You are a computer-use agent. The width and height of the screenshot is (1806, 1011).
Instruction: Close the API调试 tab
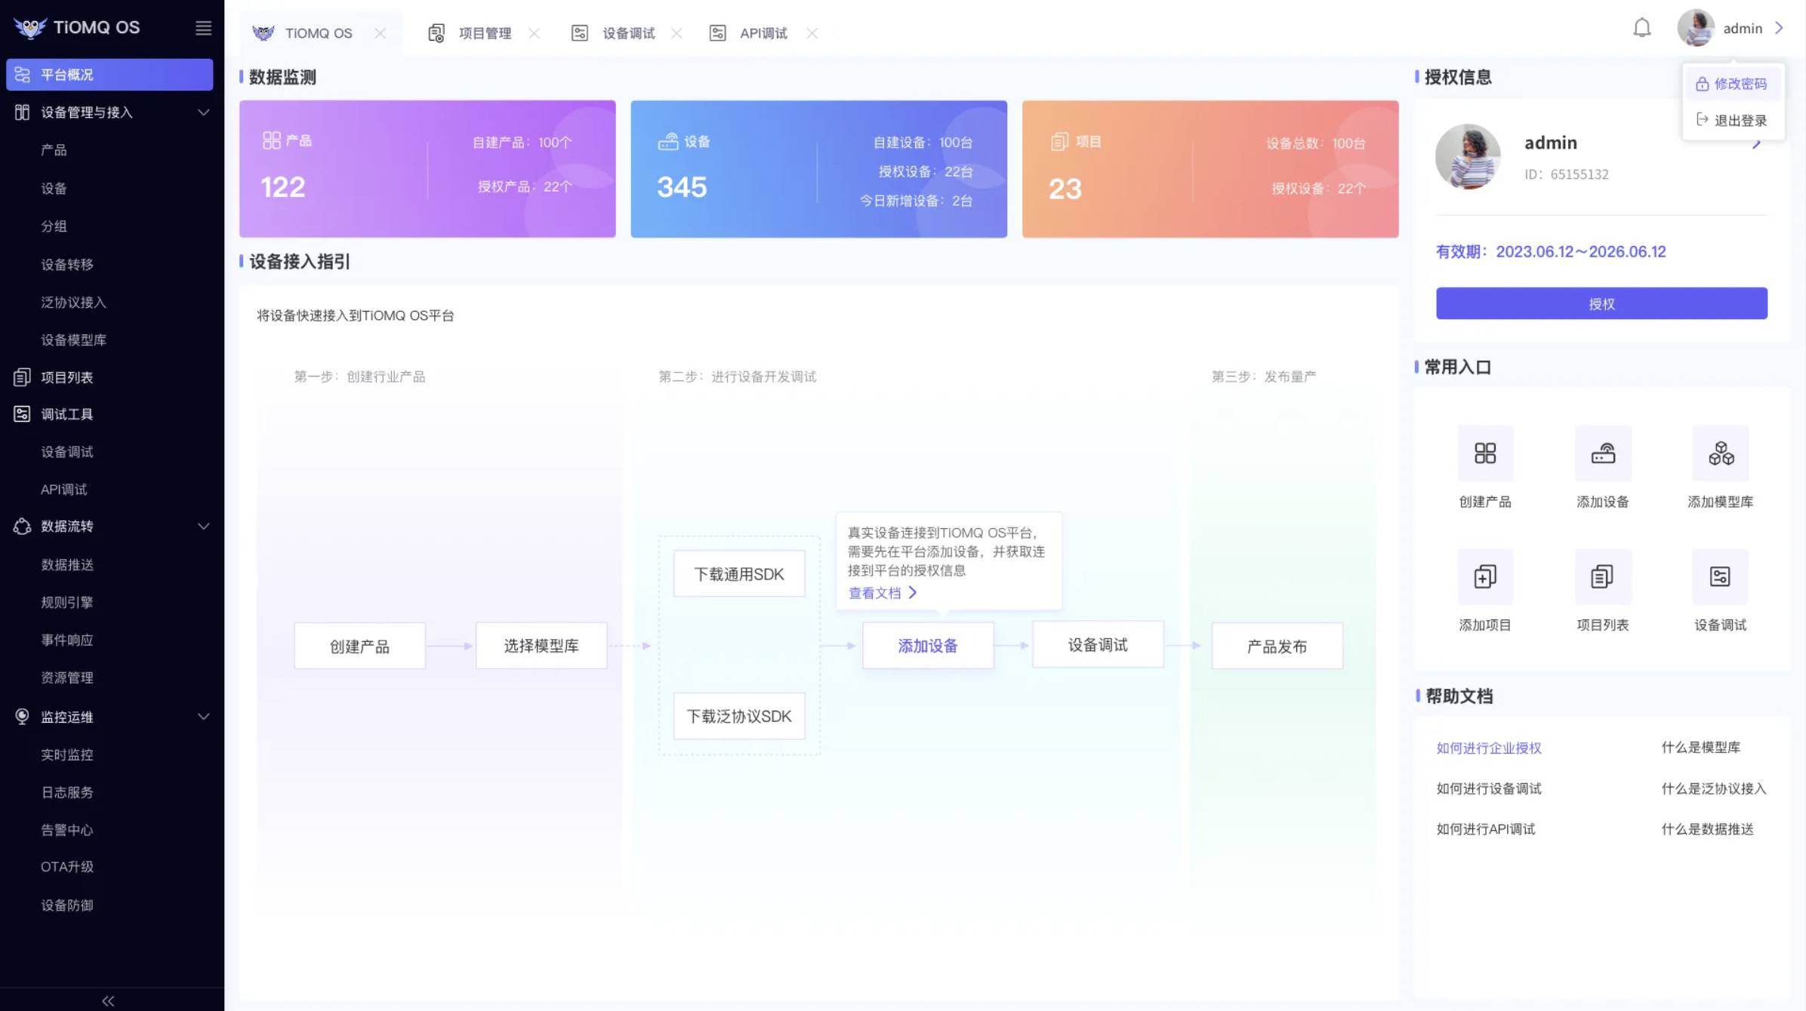click(x=812, y=33)
